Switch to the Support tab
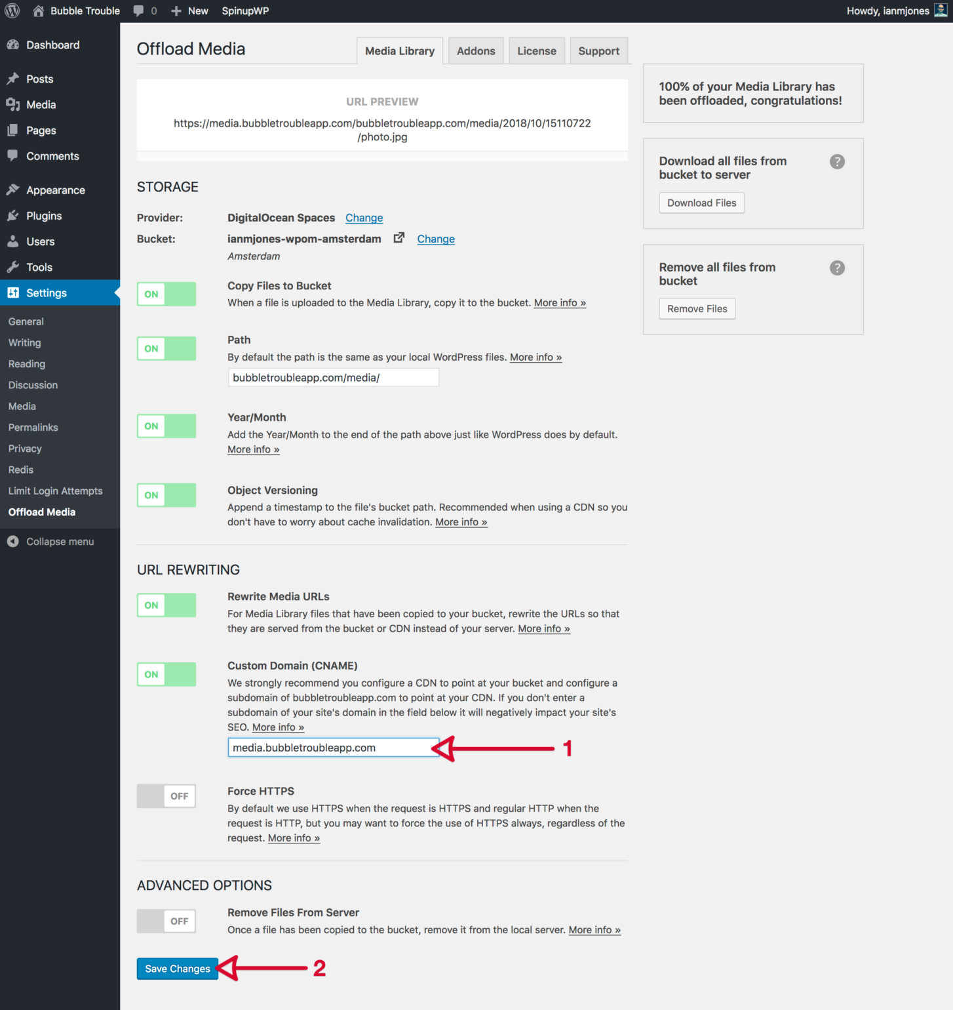The width and height of the screenshot is (953, 1010). point(599,51)
